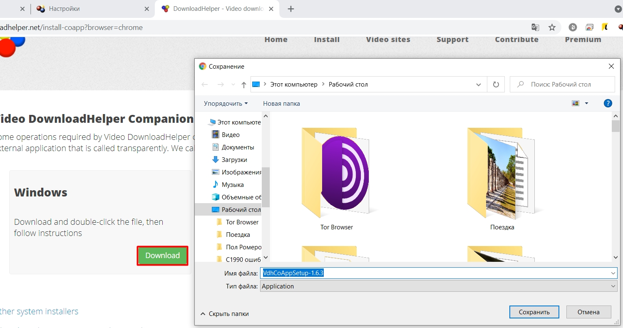The width and height of the screenshot is (623, 328).
Task: Click the refresh button in the save dialog
Action: coord(496,84)
